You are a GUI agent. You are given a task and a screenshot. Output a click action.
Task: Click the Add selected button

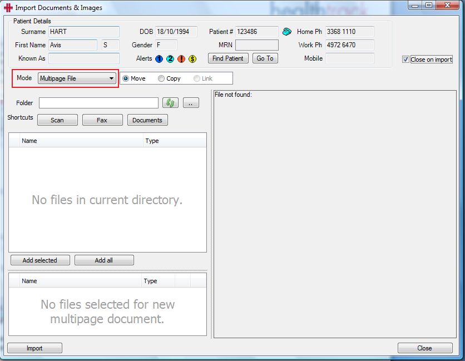pyautogui.click(x=40, y=260)
